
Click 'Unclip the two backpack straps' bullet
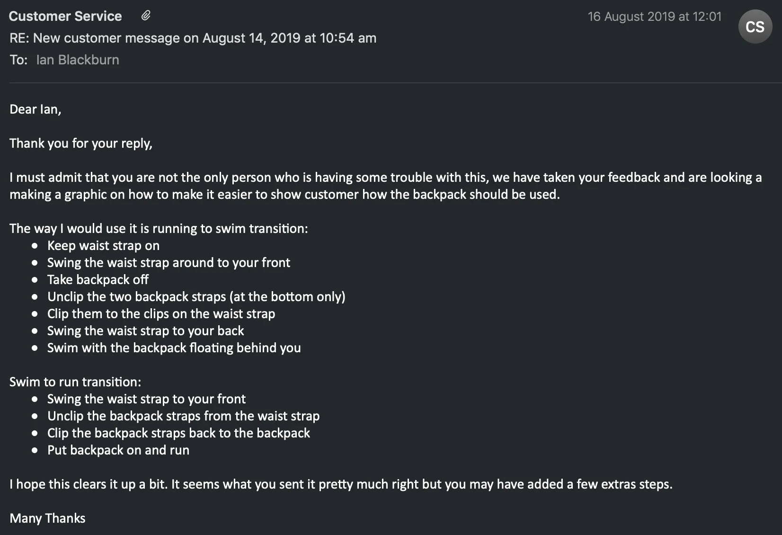(196, 296)
